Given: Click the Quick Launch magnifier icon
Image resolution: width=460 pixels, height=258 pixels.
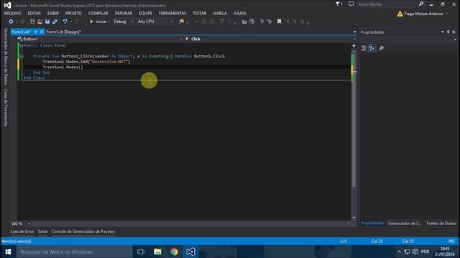Looking at the screenshot, I should pyautogui.click(x=421, y=4).
